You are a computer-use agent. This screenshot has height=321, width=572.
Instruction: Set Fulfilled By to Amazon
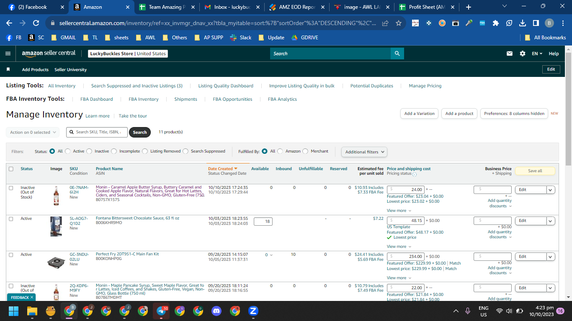click(280, 151)
